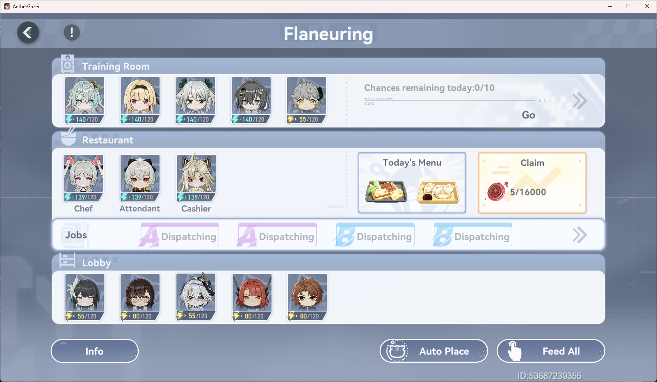
Task: Select the Attendant character portrait
Action: [140, 178]
